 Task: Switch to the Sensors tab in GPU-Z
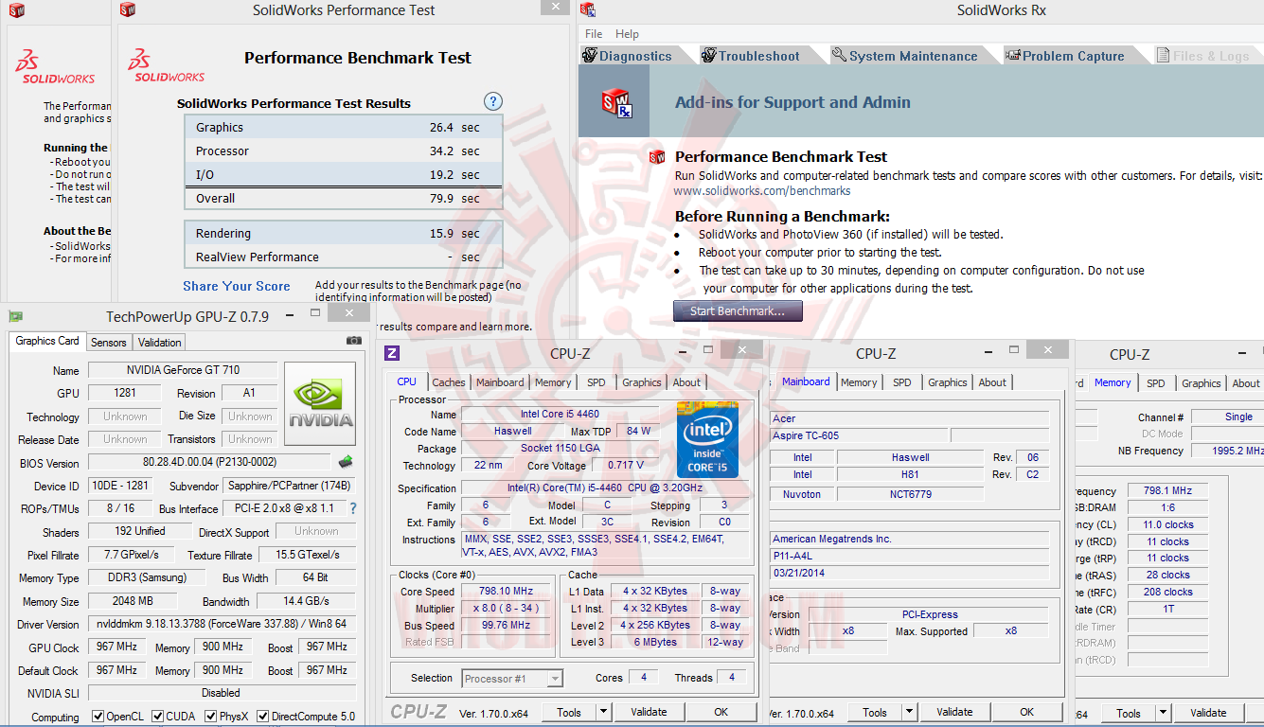click(109, 343)
